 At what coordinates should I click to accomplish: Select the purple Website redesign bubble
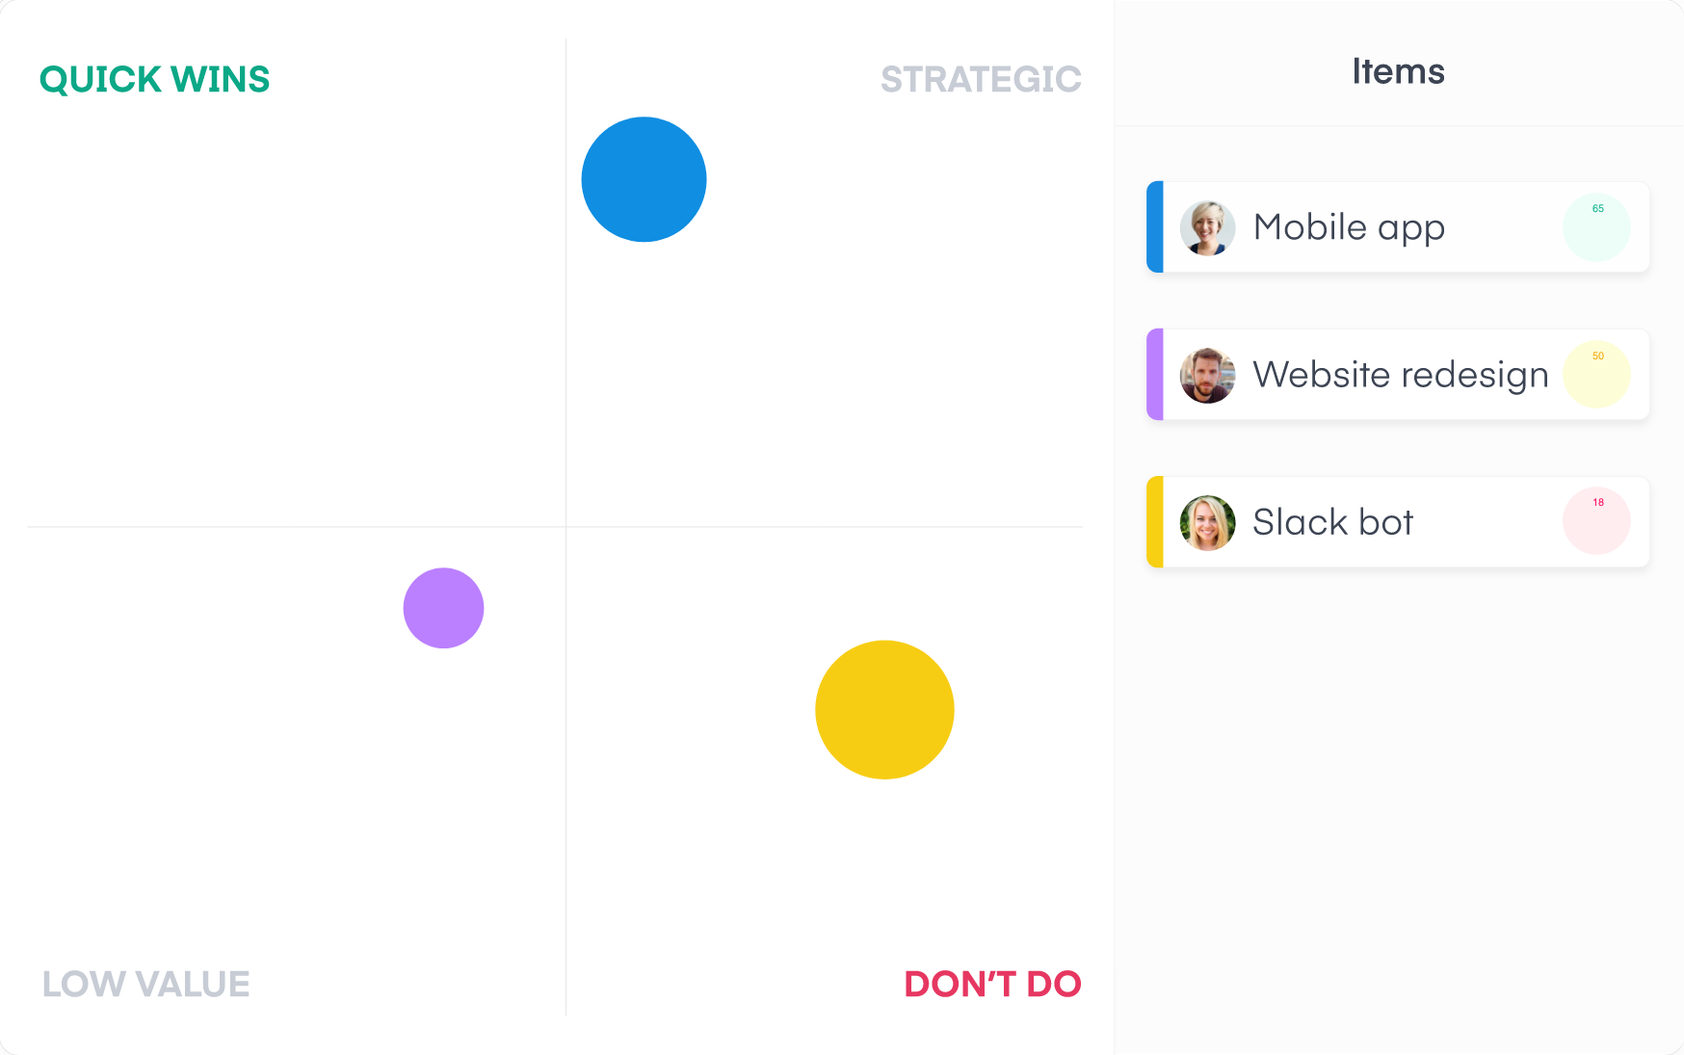[443, 607]
